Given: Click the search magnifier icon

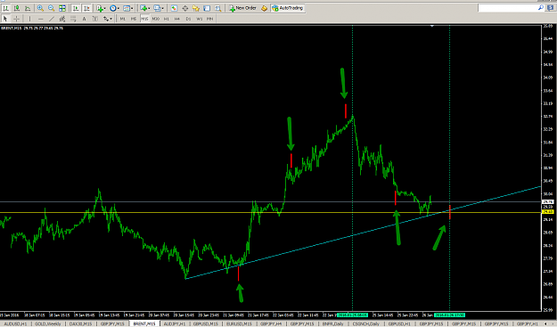Looking at the screenshot, I should pyautogui.click(x=541, y=7).
